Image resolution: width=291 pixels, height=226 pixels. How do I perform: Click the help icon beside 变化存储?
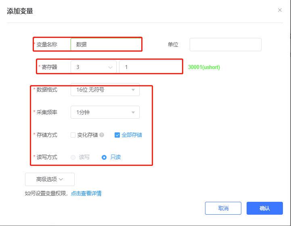click(102, 135)
